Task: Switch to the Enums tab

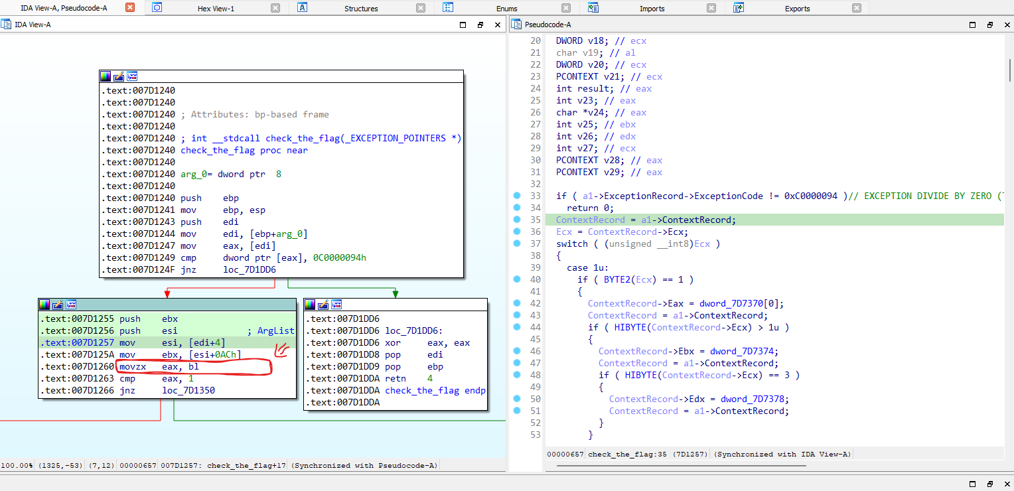Action: pyautogui.click(x=506, y=9)
